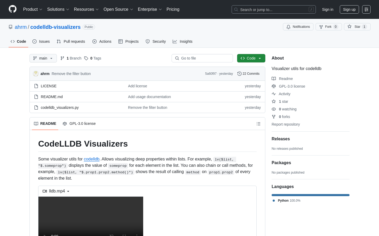Click the Python 100.0% language link
379x236 pixels.
click(x=287, y=201)
